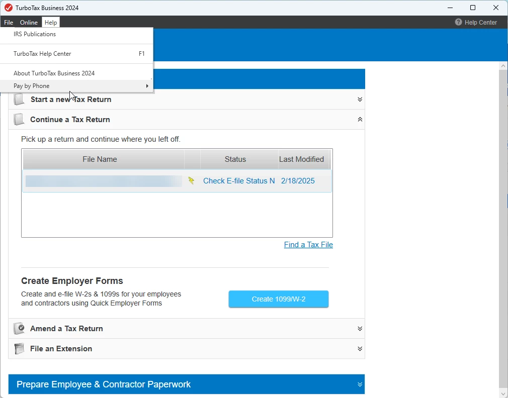Open the Pay by Phone submenu arrow

pos(147,86)
